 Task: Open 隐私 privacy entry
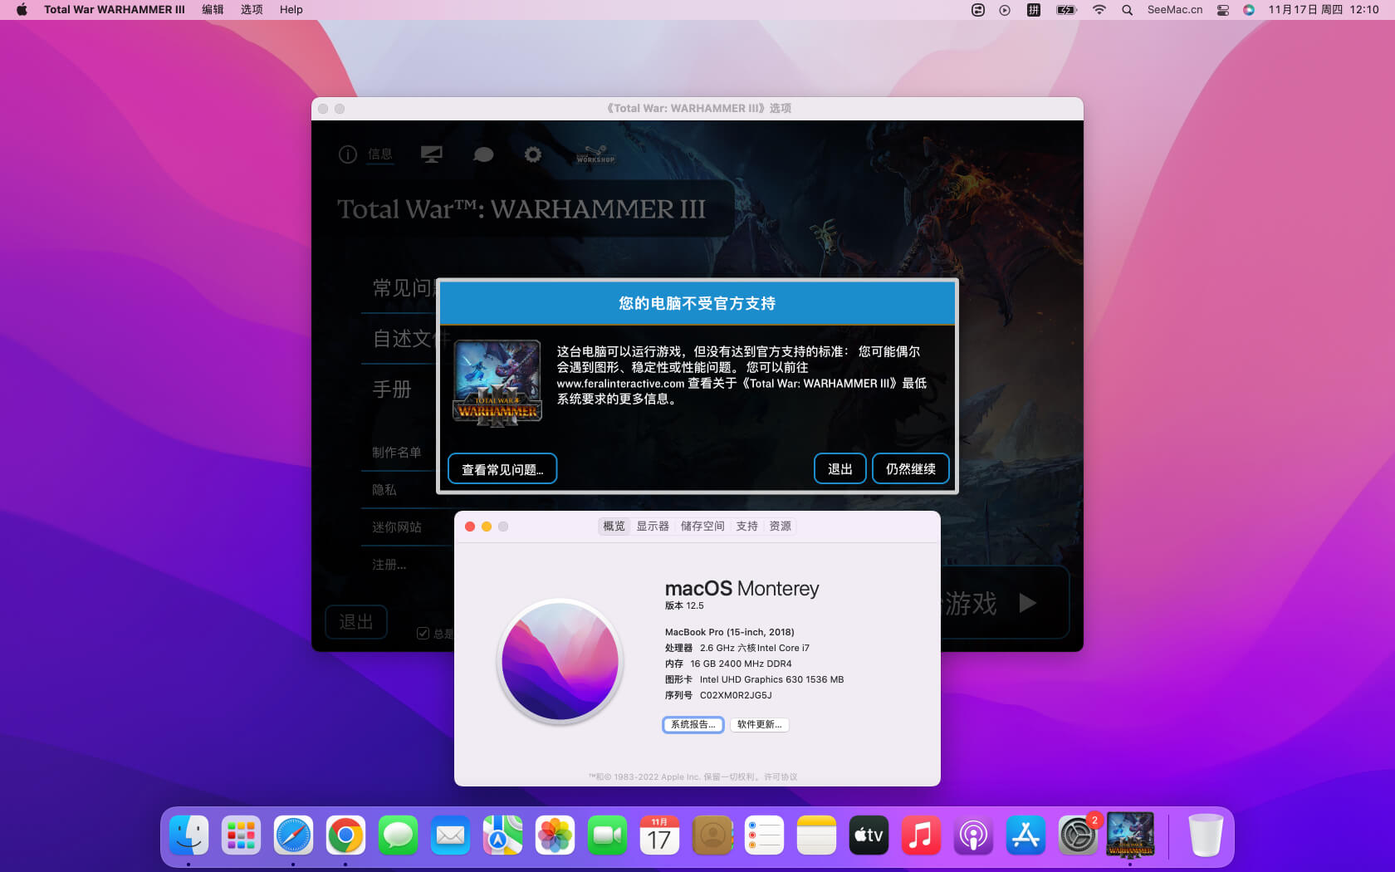pyautogui.click(x=384, y=490)
